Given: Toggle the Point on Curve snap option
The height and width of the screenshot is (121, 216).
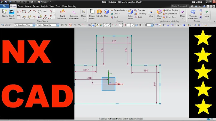Looking at the screenshot, I should coord(133,25).
